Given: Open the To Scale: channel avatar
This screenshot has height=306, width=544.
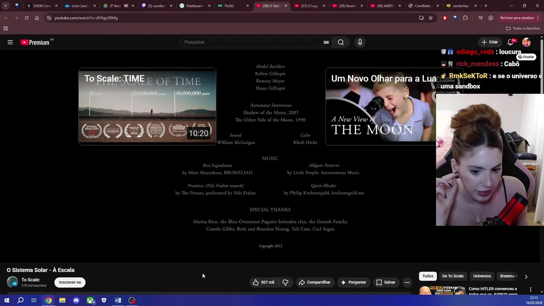Looking at the screenshot, I should pyautogui.click(x=12, y=282).
